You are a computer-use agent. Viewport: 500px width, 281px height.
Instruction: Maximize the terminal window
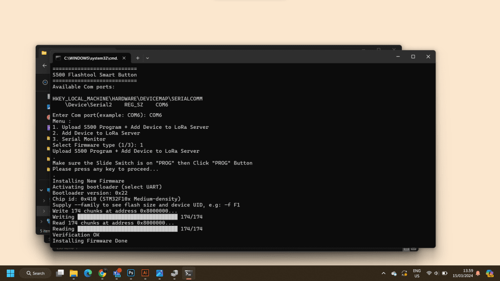coord(413,57)
